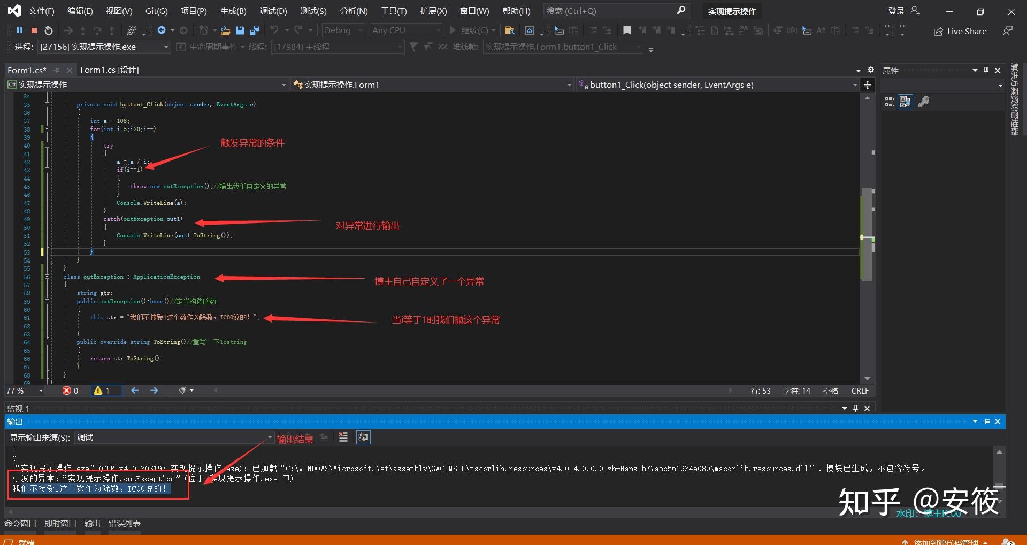Pause debugging with the Break All icon
The width and height of the screenshot is (1027, 545).
click(20, 30)
